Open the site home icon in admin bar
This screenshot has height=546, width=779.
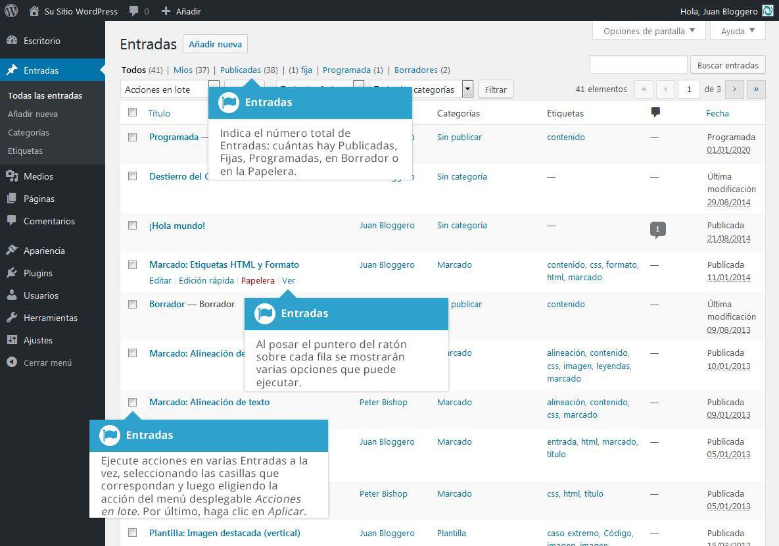pos(34,11)
